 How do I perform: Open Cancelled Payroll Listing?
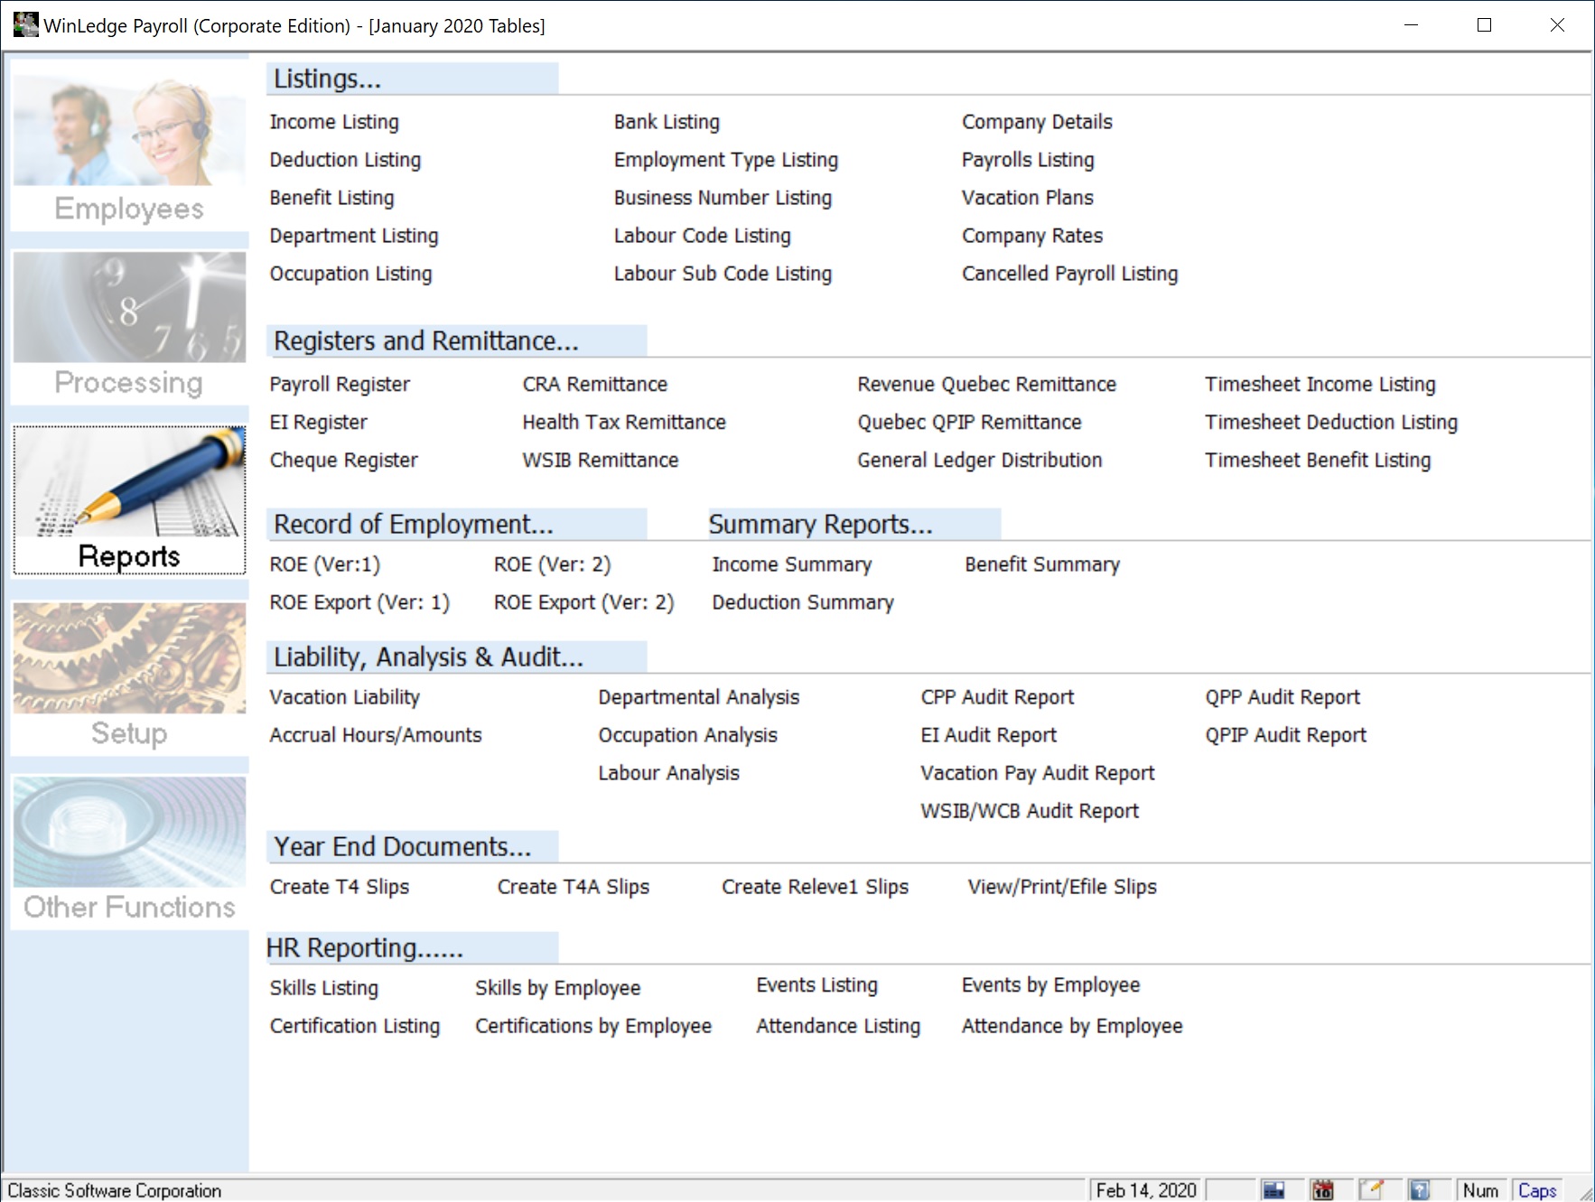1069,274
